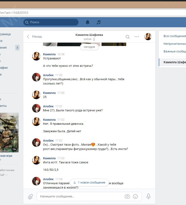
Task: Click the Камилла Шафеева name in chat header
Action: click(x=89, y=35)
